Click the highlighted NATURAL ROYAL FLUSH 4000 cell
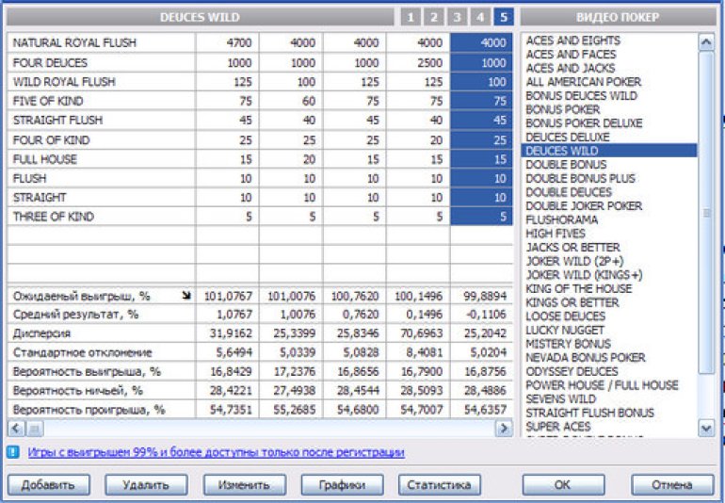This screenshot has width=725, height=503. point(481,41)
